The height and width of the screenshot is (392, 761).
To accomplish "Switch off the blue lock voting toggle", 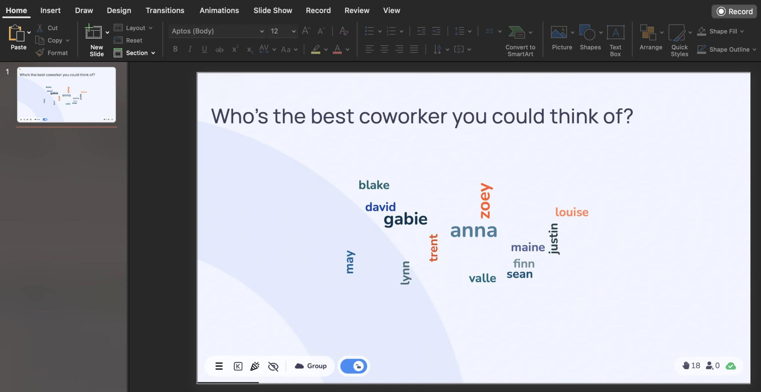I will click(x=353, y=366).
